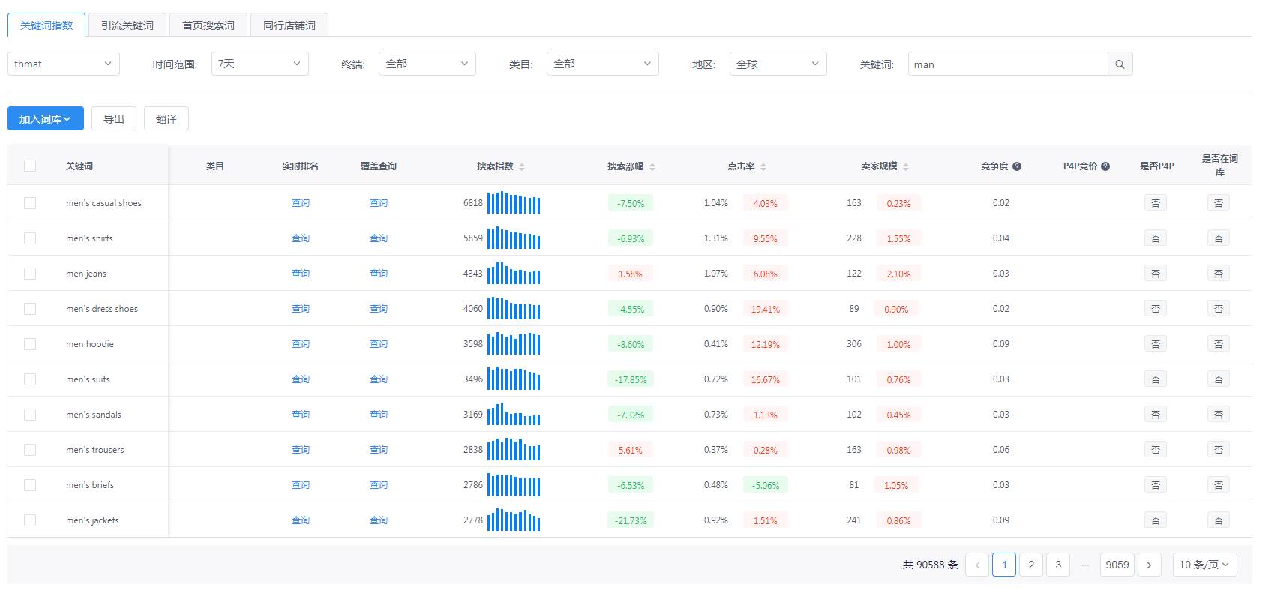Open the 时间范围 7天 dropdown
The image size is (1262, 593).
tap(260, 64)
